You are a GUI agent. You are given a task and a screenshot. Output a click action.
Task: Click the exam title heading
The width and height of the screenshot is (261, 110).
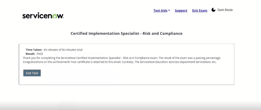(126, 33)
